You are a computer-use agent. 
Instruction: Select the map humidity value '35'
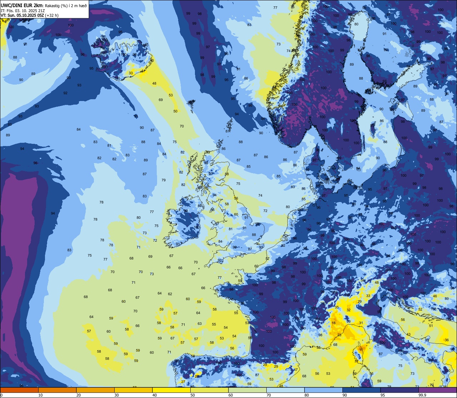coord(337,307)
